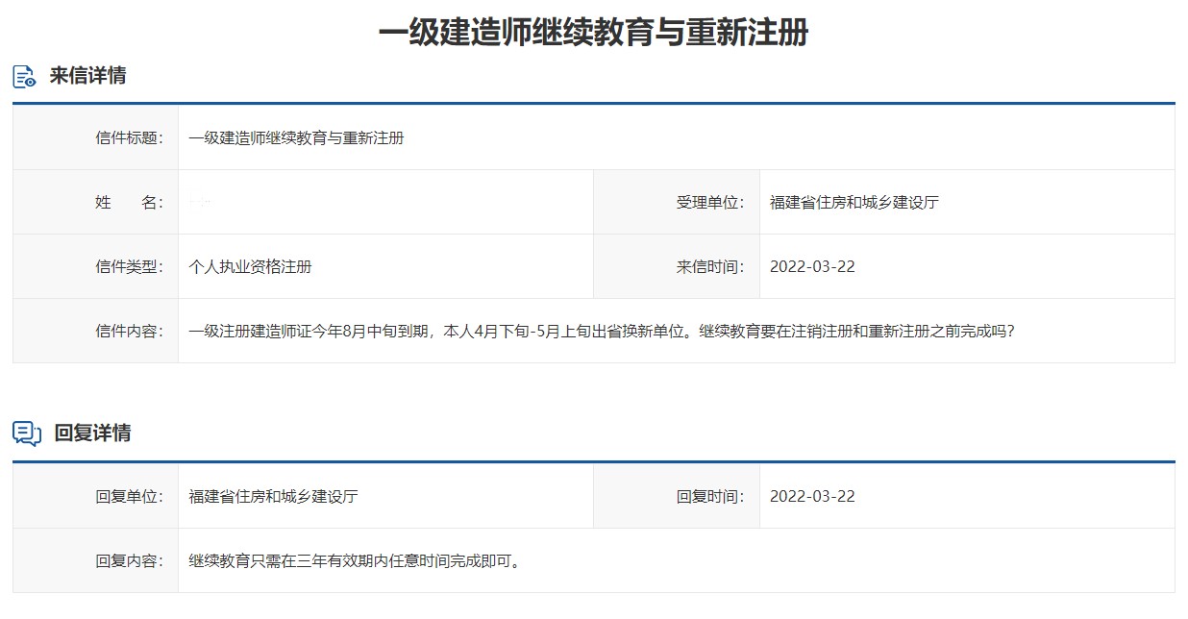Click the letter content text about 一级注册建造师证

(x=602, y=331)
